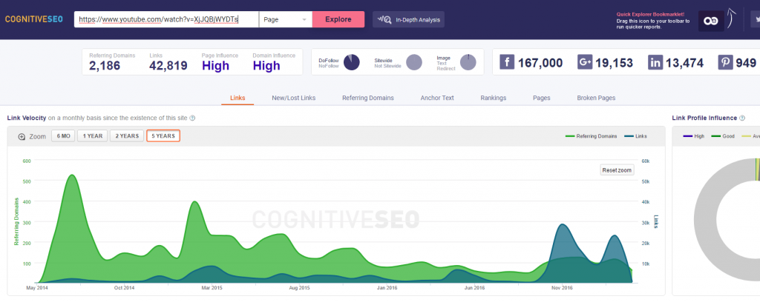Screen dimensions: 760x302
Task: Click the Image/Text/Redirect pie chart icon
Action: (x=468, y=62)
